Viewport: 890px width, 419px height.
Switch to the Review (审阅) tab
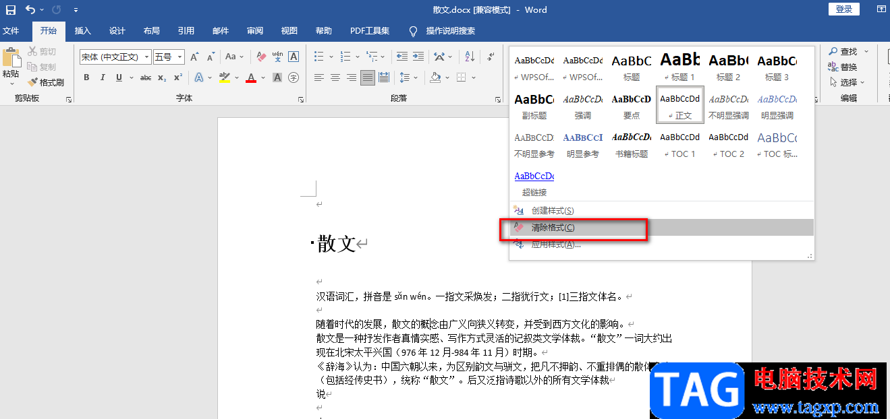pos(255,31)
